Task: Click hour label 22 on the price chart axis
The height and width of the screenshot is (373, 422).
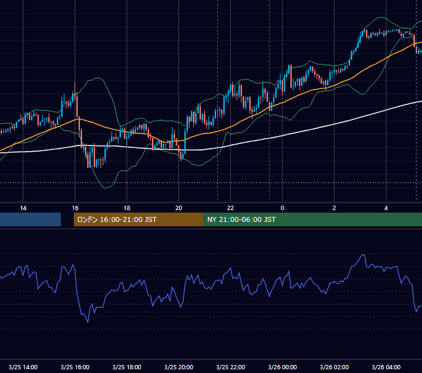Action: coord(230,208)
